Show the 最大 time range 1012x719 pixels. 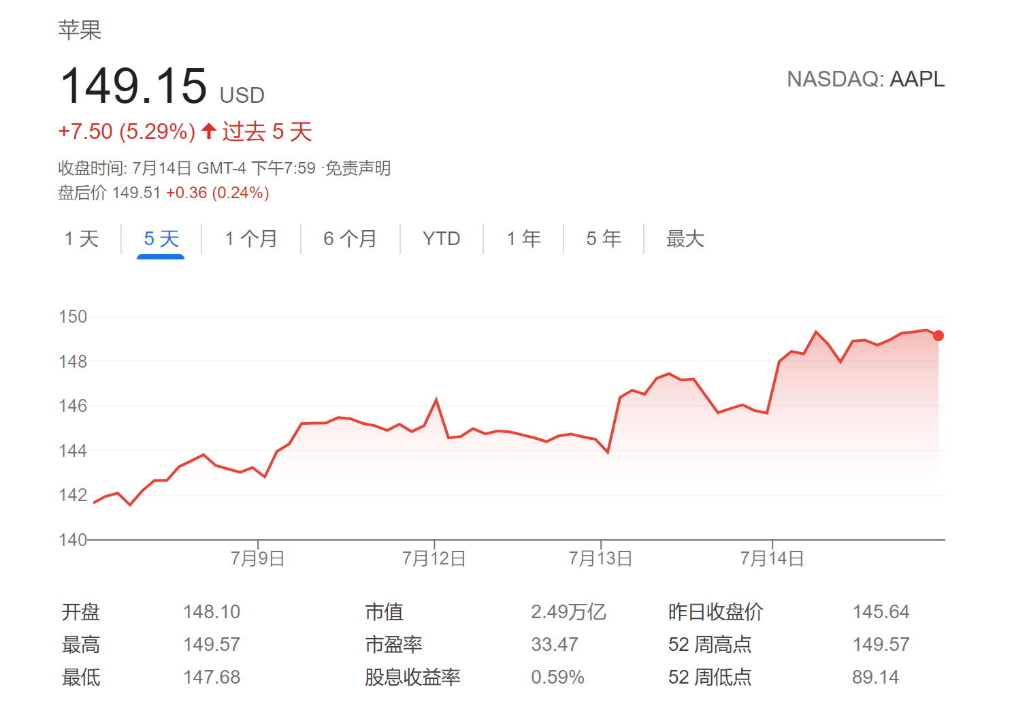685,239
